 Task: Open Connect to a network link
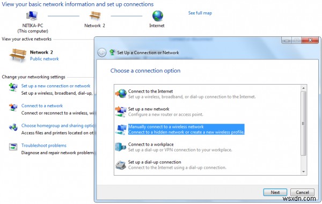click(x=42, y=105)
